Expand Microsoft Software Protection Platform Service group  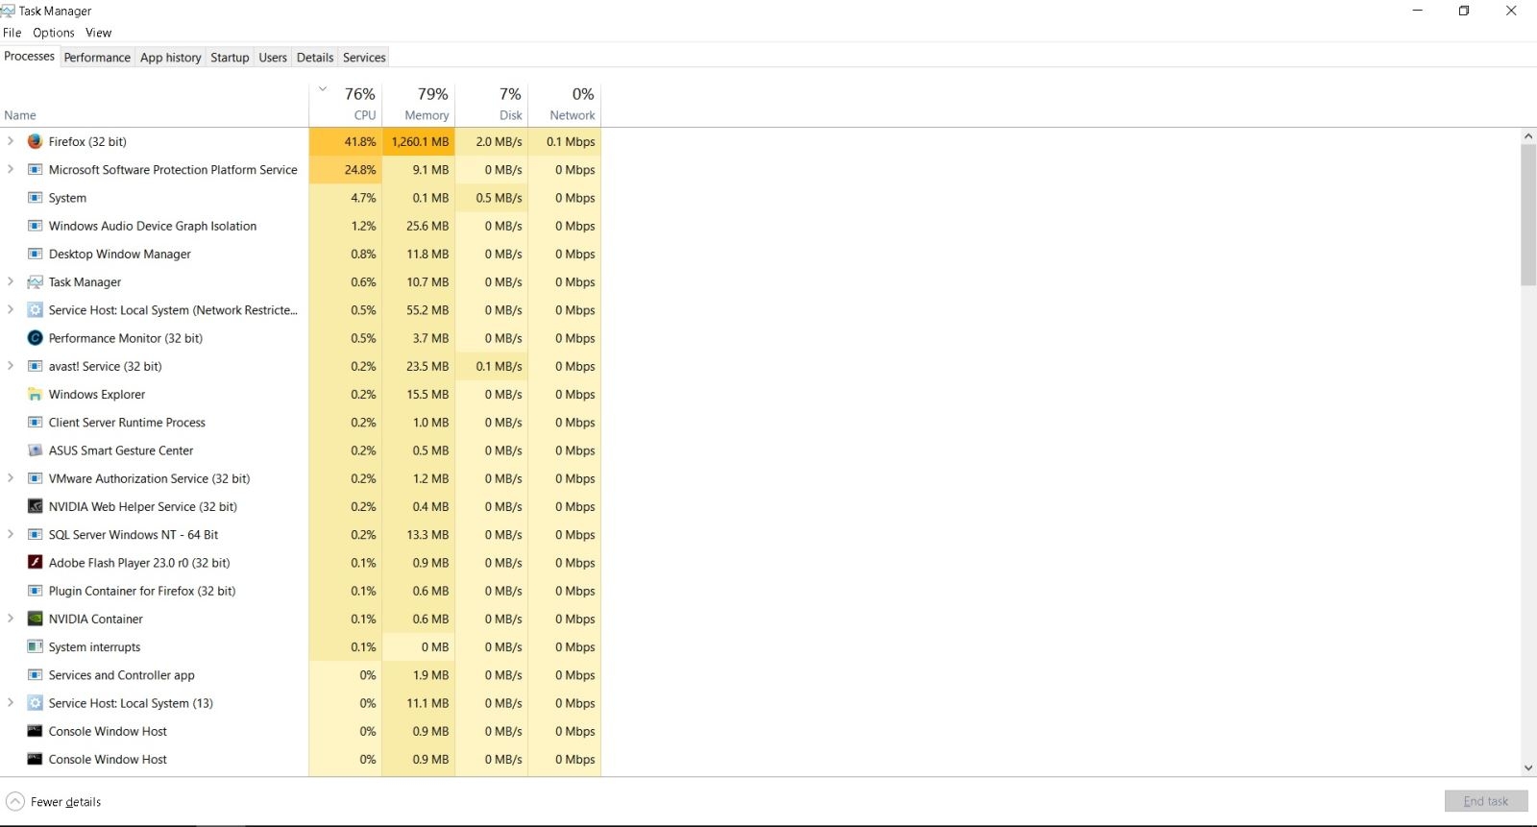(x=11, y=169)
